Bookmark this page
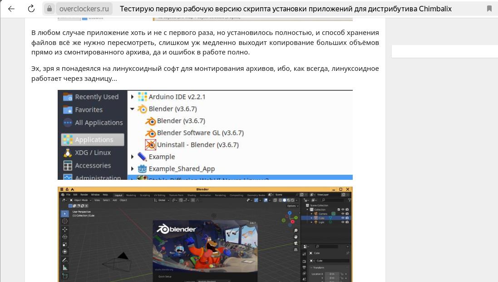This screenshot has height=282, width=498. tap(489, 9)
